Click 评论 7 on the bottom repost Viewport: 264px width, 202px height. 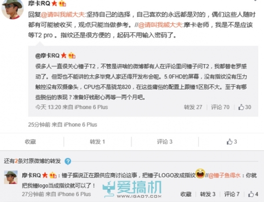[x=232, y=194]
